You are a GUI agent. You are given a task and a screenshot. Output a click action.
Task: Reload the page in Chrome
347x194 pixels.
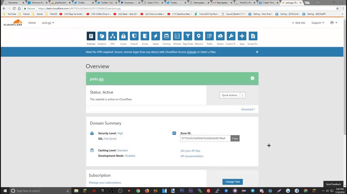click(x=14, y=8)
